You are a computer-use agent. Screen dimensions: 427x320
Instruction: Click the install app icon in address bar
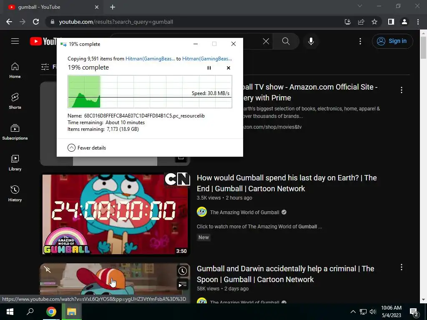point(348,22)
